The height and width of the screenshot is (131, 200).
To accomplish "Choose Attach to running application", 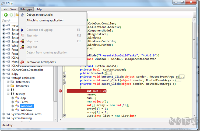I will 45,20.
